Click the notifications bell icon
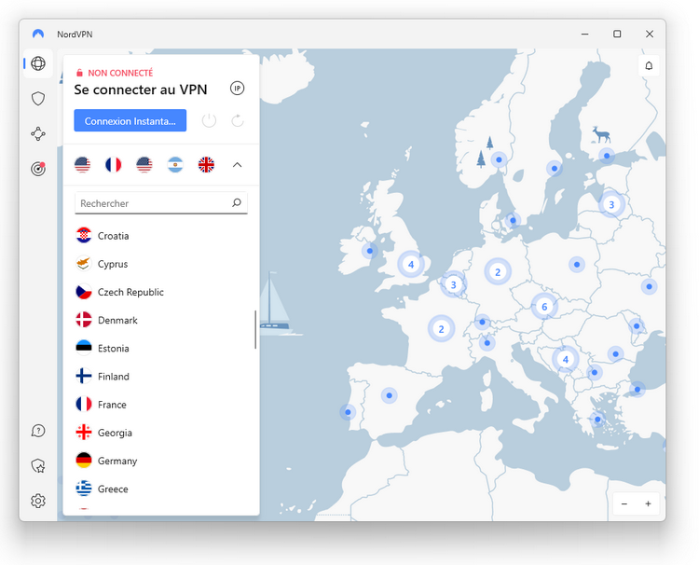This screenshot has width=699, height=565. click(649, 66)
